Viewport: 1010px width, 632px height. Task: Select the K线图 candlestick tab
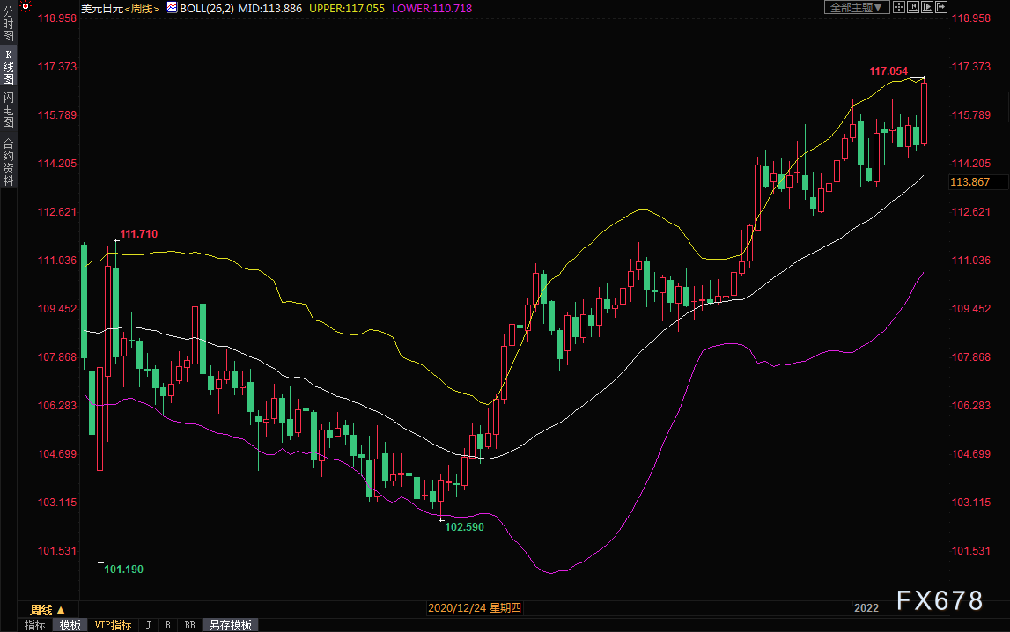click(x=9, y=67)
